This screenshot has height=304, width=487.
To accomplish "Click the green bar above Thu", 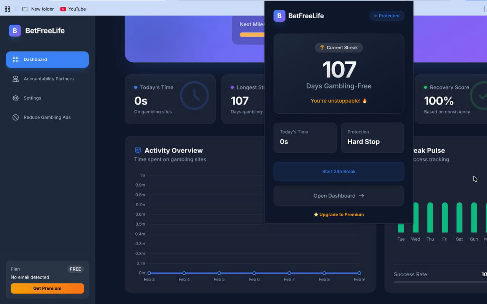I will (430, 217).
